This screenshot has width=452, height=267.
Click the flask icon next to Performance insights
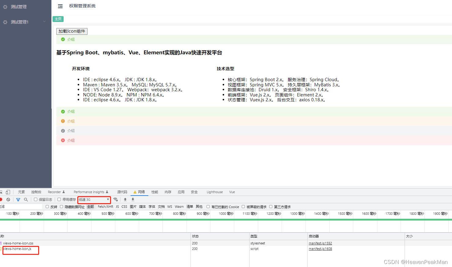tap(107, 192)
